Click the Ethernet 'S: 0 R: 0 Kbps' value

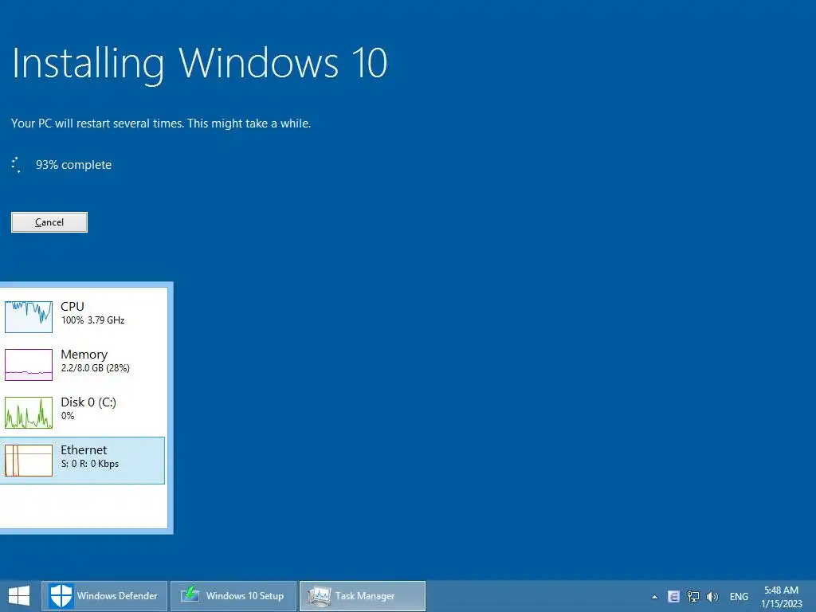(x=90, y=464)
